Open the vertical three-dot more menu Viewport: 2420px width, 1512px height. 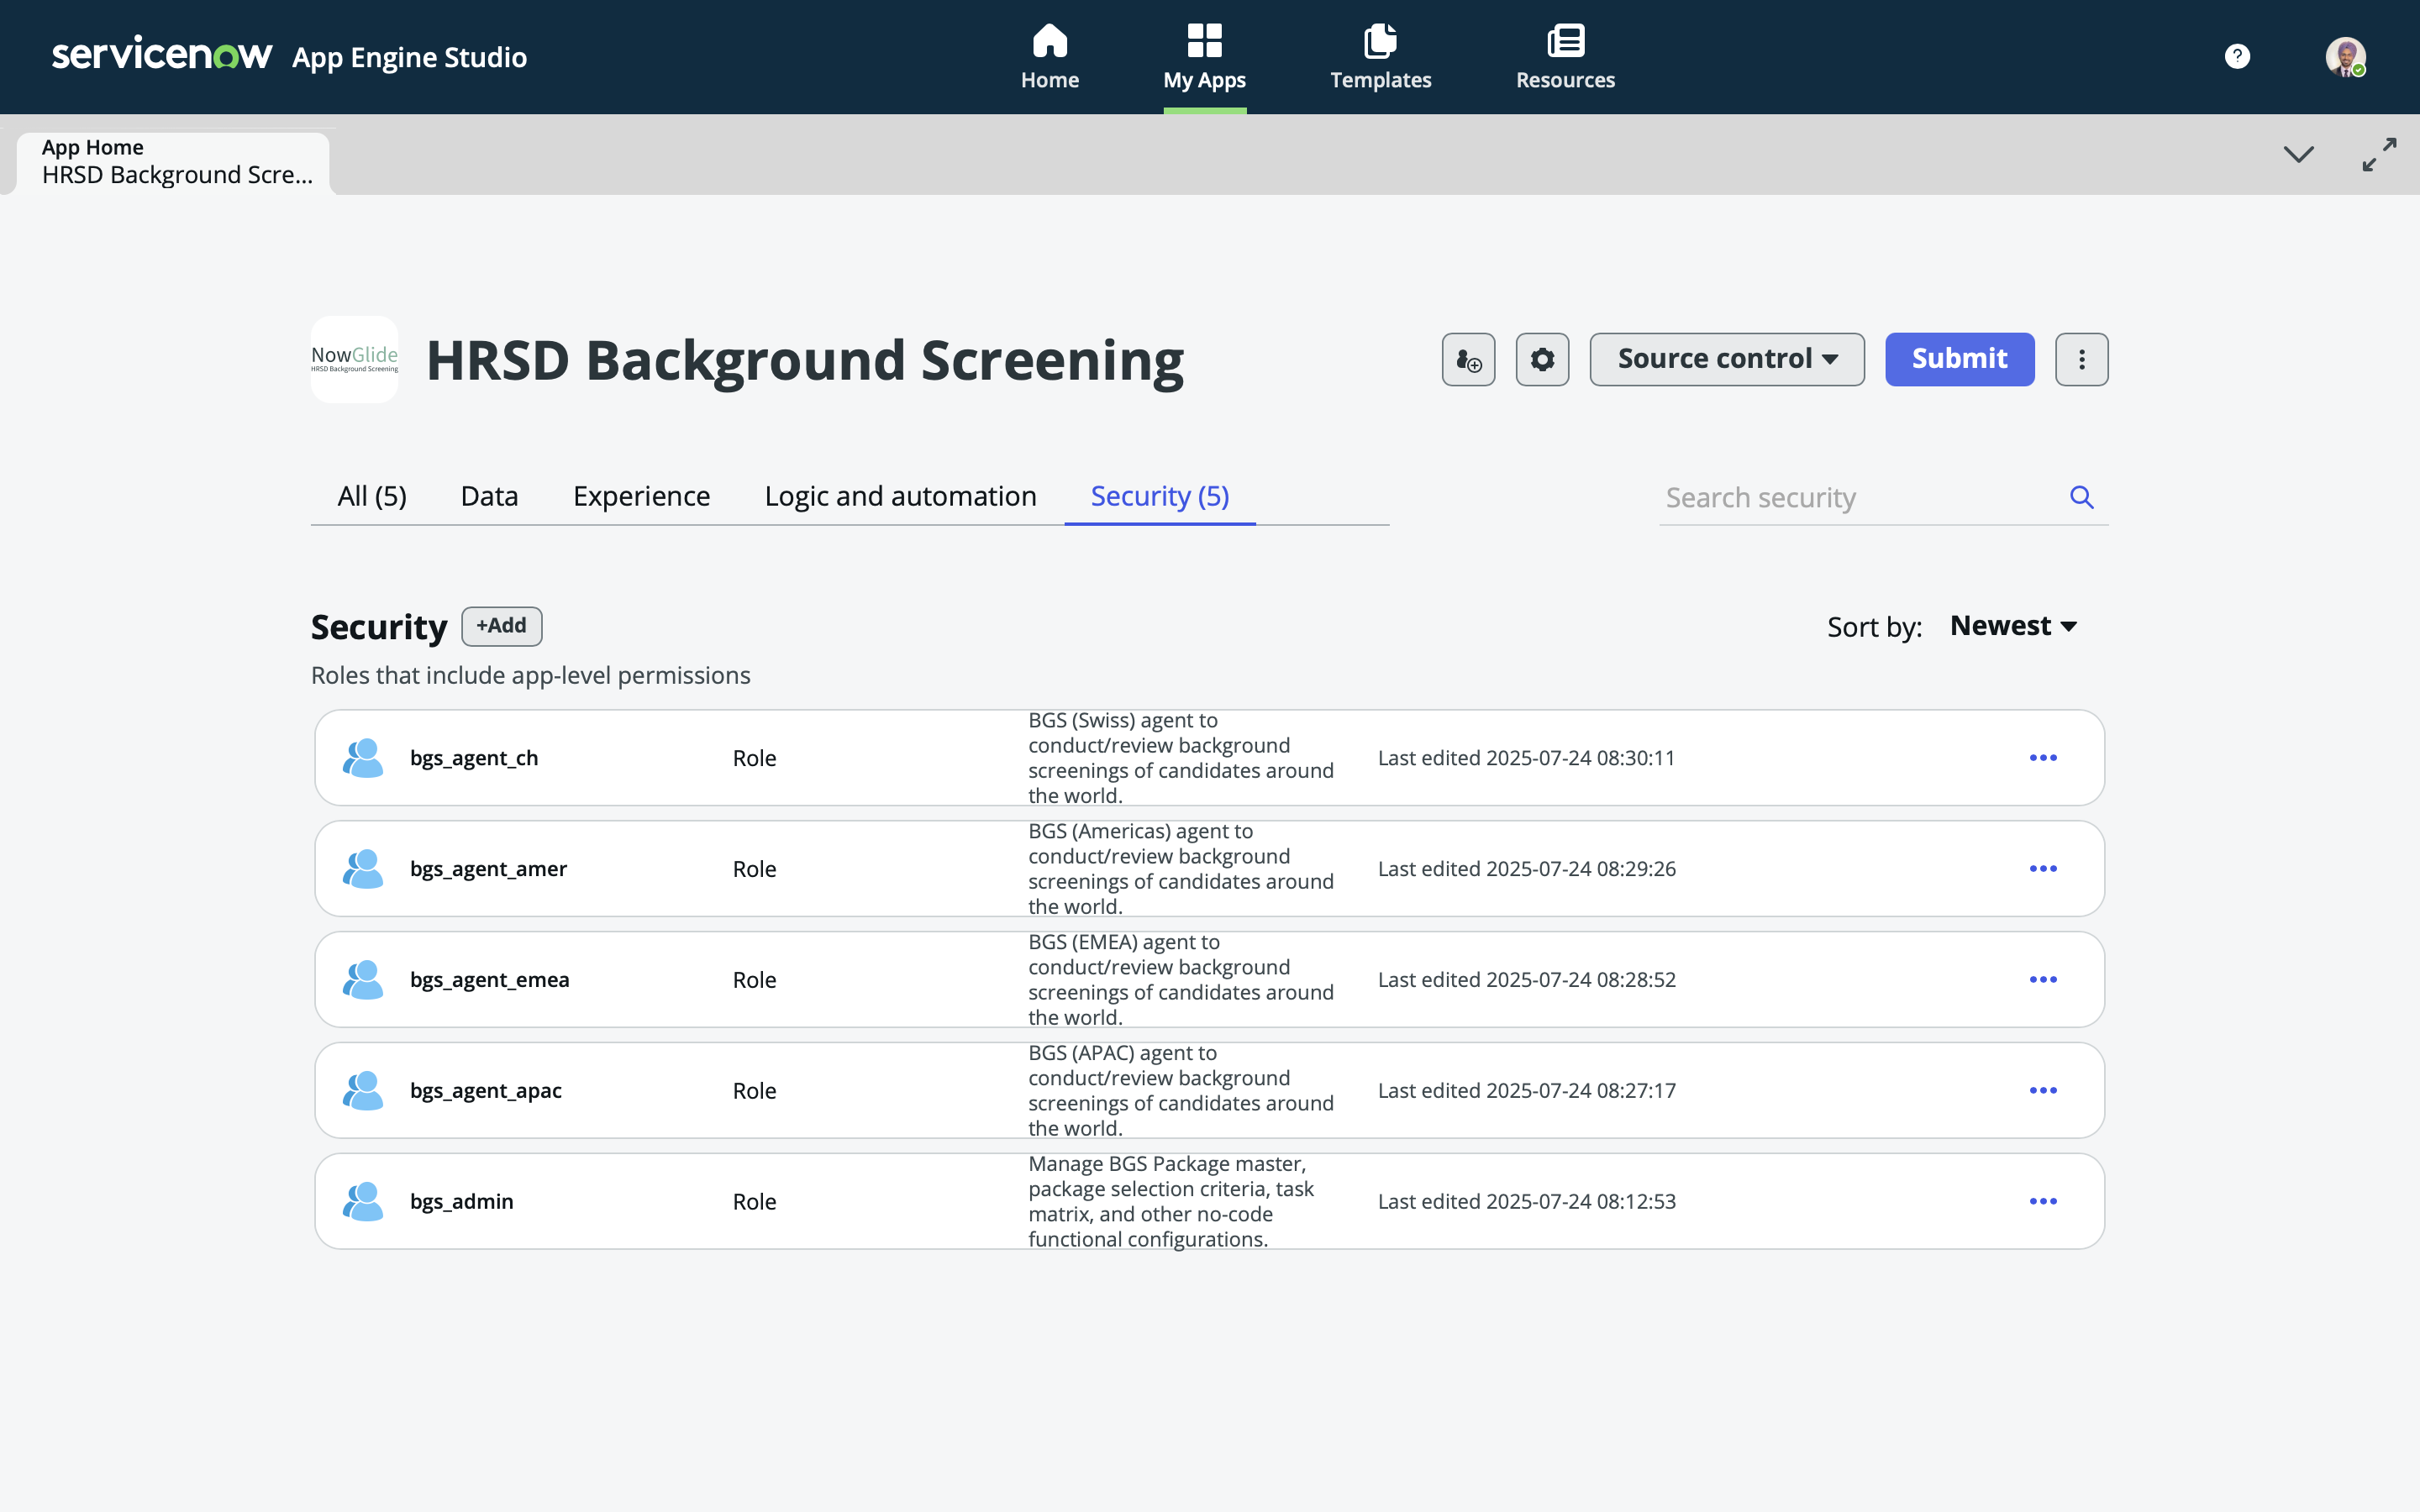(2081, 359)
